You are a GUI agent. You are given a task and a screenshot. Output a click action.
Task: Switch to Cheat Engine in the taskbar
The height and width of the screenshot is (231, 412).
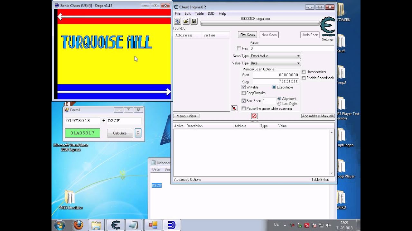tap(116, 225)
